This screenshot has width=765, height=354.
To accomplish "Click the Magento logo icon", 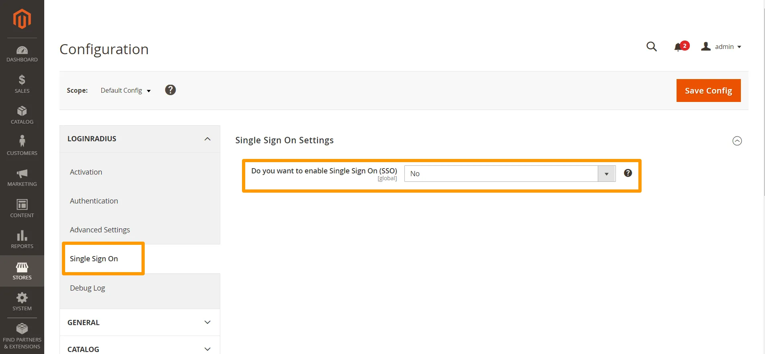I will (22, 19).
